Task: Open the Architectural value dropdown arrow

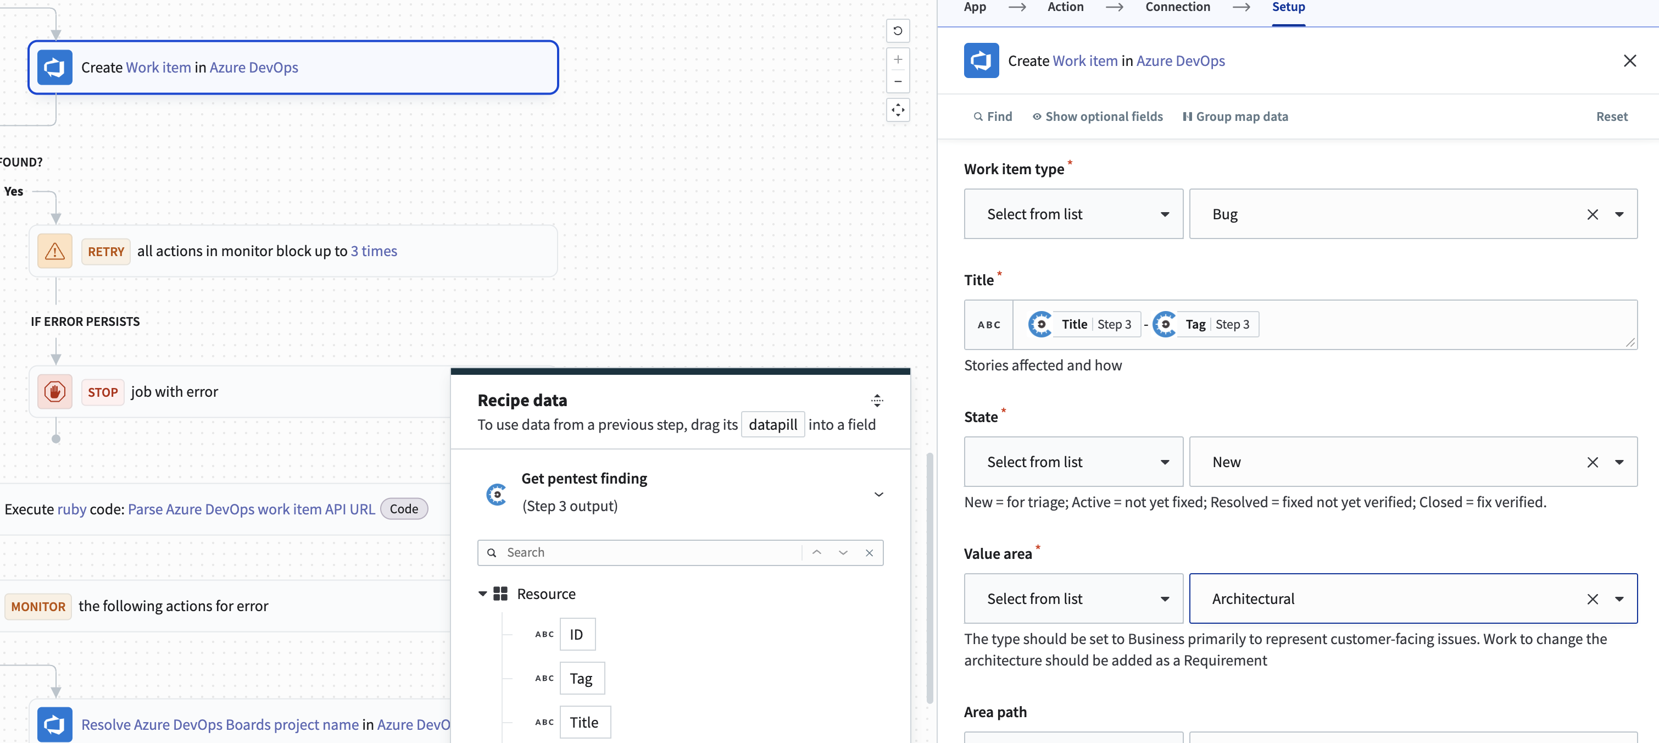Action: [x=1619, y=598]
